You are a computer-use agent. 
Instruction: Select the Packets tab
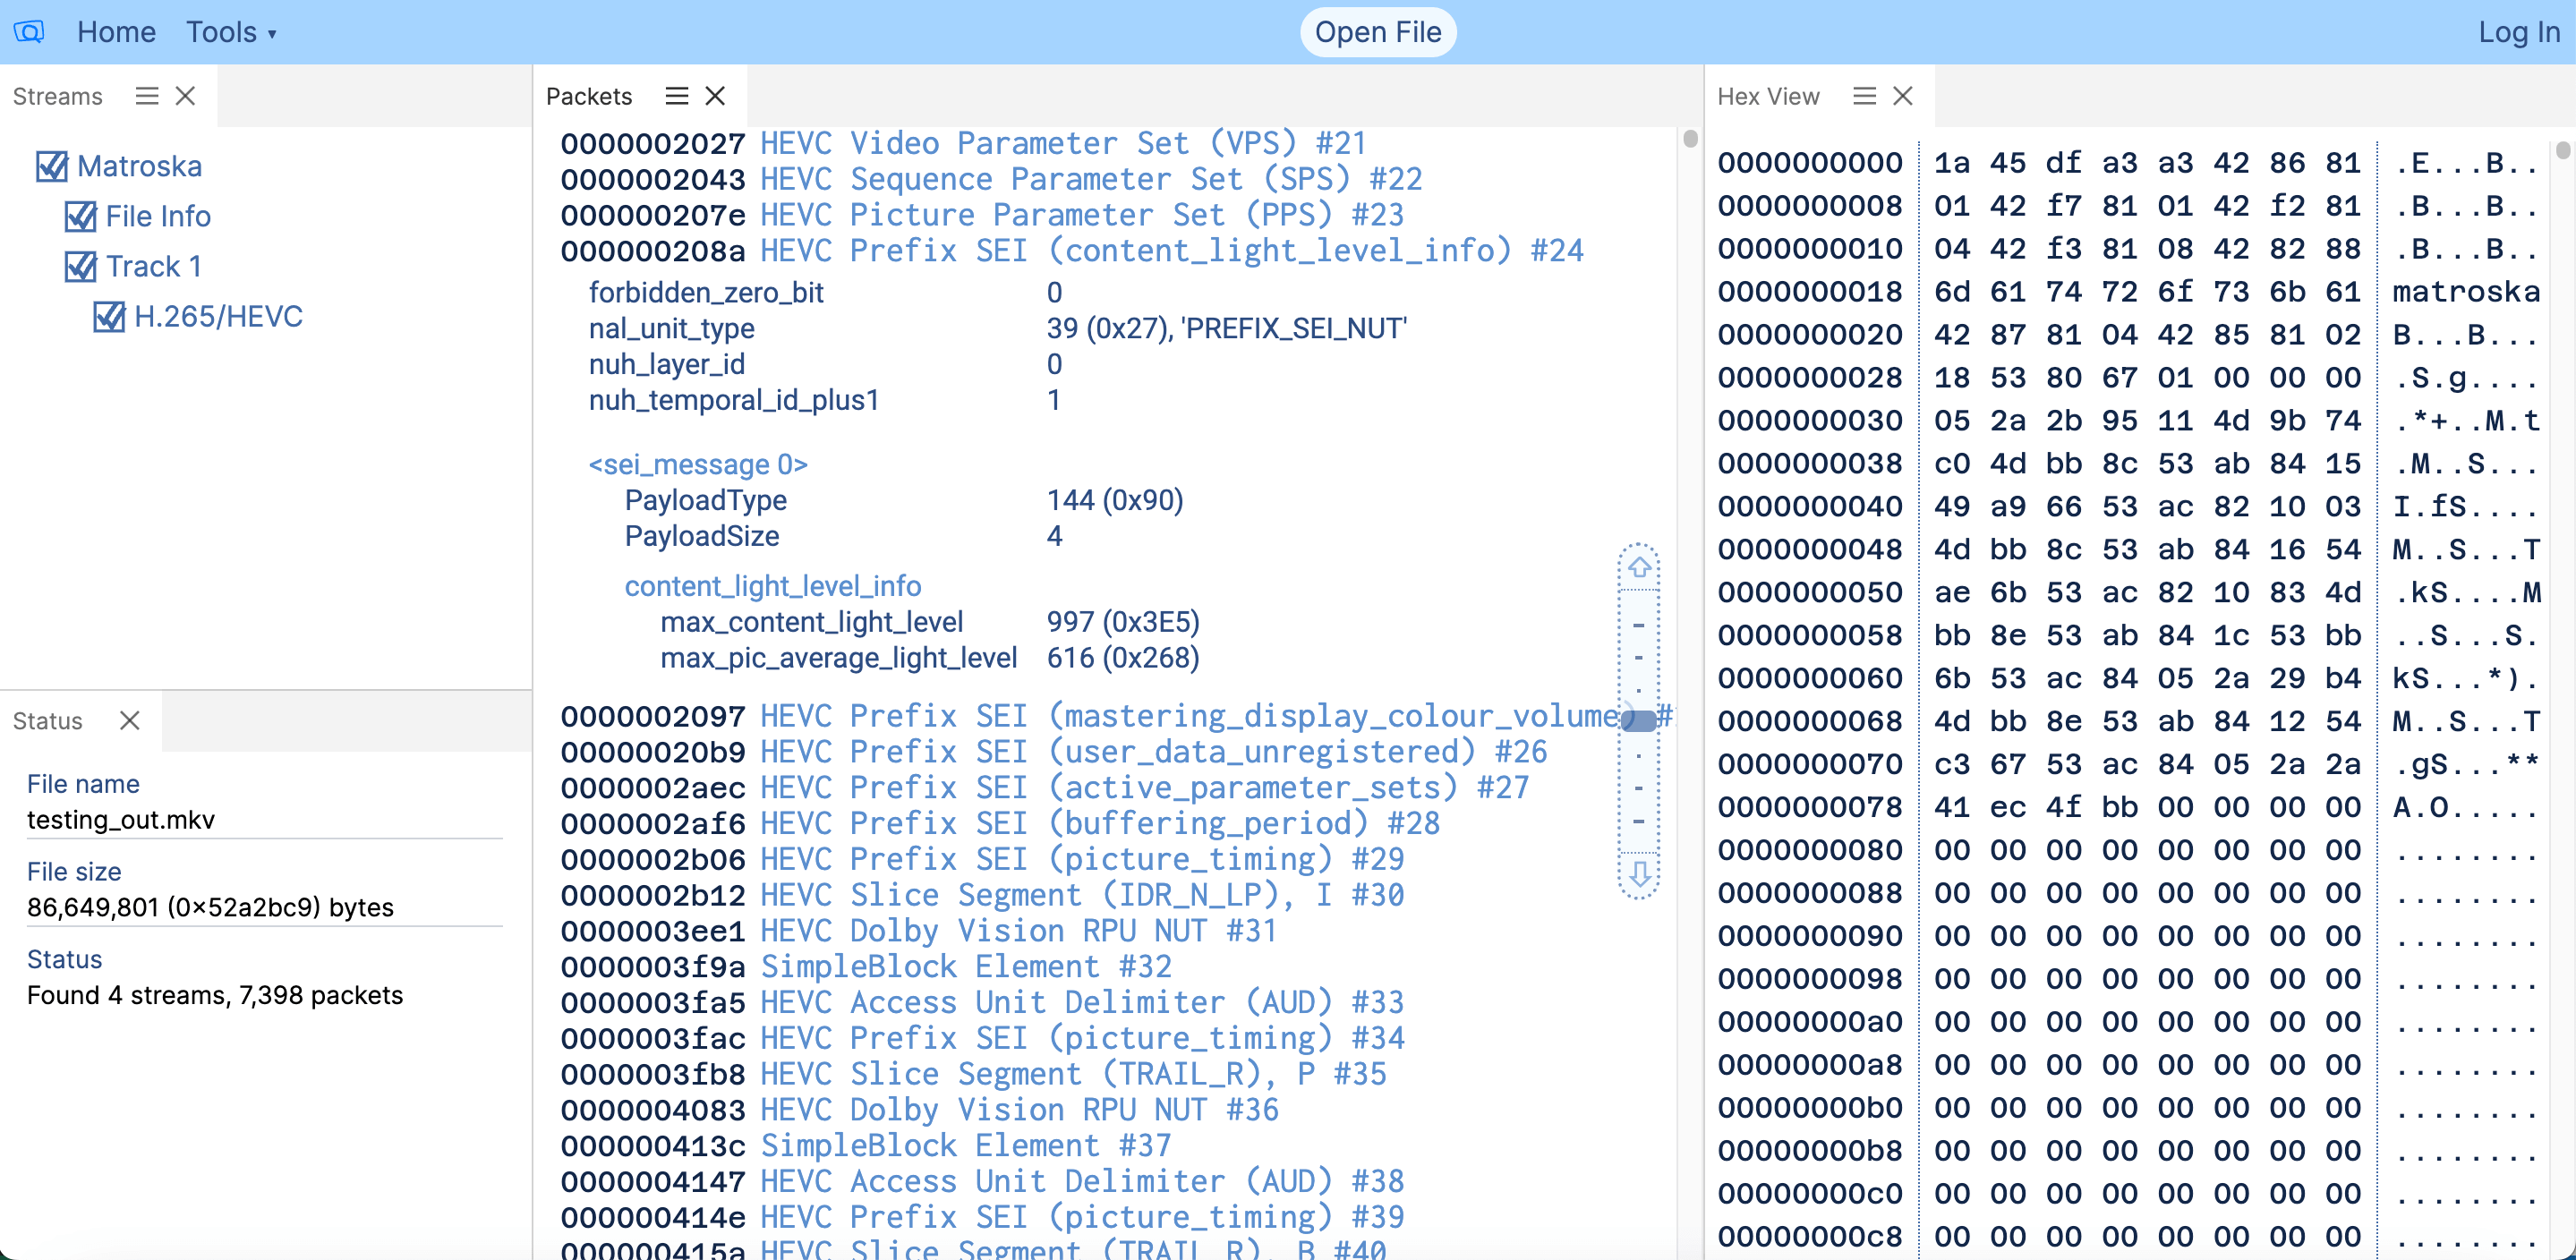point(589,96)
